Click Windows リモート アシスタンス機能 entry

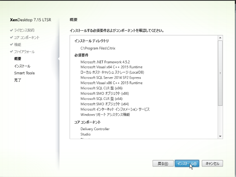pos(105,114)
